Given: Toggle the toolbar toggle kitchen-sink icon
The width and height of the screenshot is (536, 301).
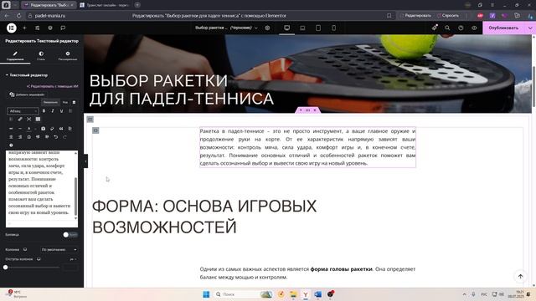Looking at the screenshot, I should click(38, 119).
